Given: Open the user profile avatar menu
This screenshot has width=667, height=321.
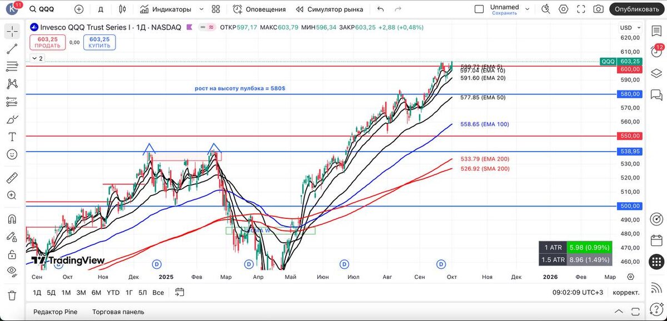Looking at the screenshot, I should point(12,9).
